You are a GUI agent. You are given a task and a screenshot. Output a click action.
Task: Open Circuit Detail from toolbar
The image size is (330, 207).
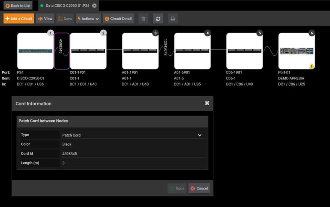pyautogui.click(x=118, y=19)
